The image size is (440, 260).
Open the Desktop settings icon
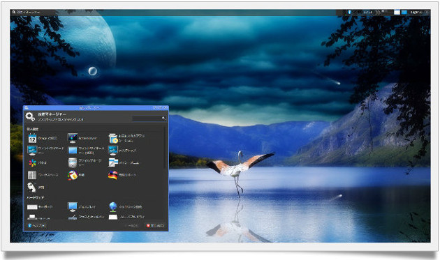point(113,151)
